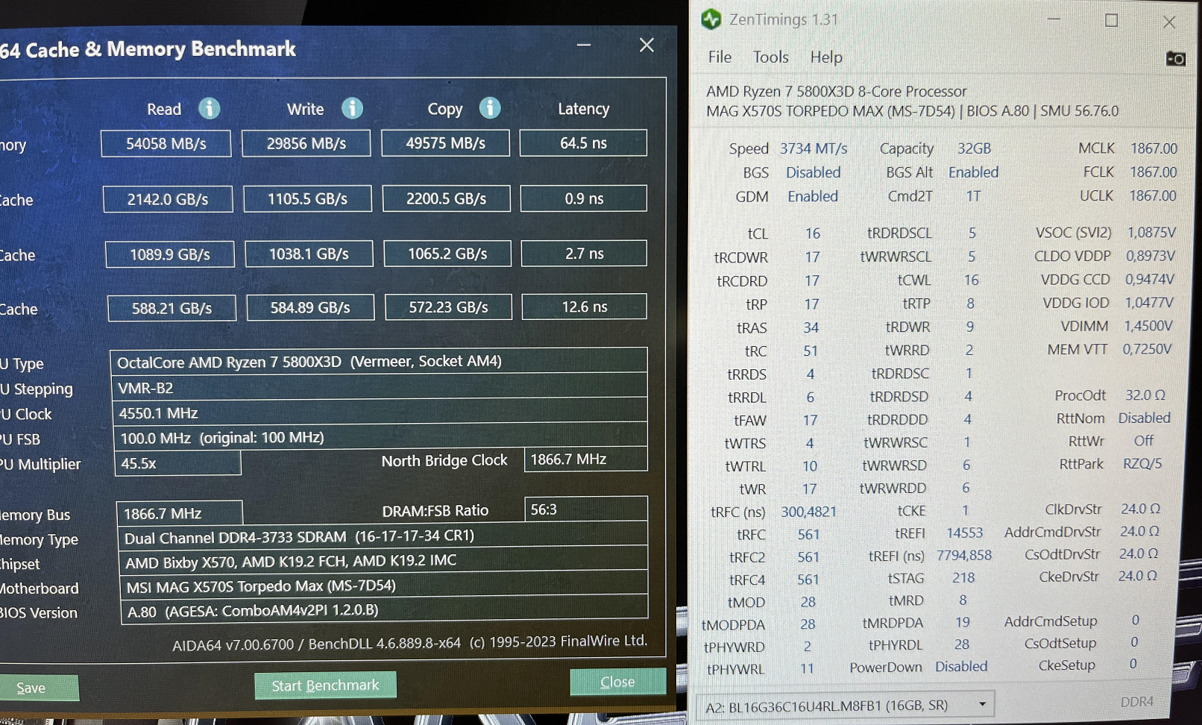Click the Speed value 3734 MT/s
The width and height of the screenshot is (1202, 725).
[x=814, y=148]
